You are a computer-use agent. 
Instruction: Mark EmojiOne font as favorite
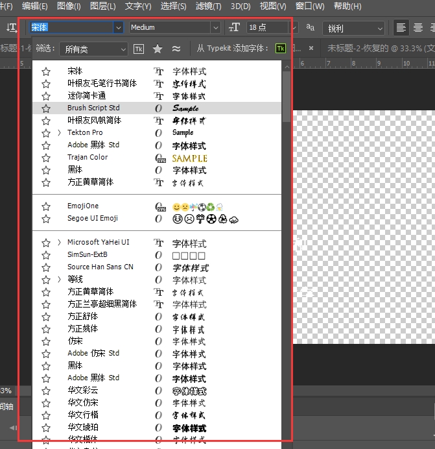point(46,206)
